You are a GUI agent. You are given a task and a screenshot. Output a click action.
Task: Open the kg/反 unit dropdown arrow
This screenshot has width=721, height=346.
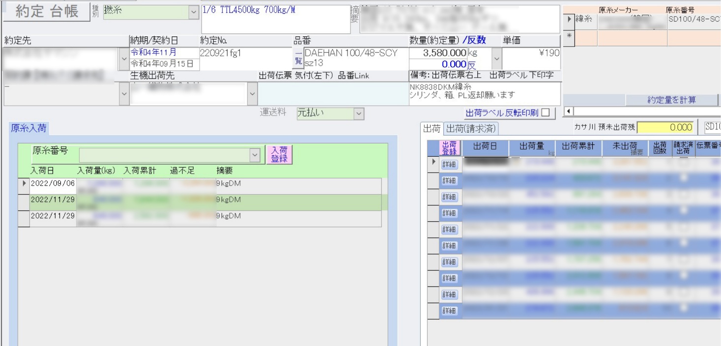(x=496, y=59)
